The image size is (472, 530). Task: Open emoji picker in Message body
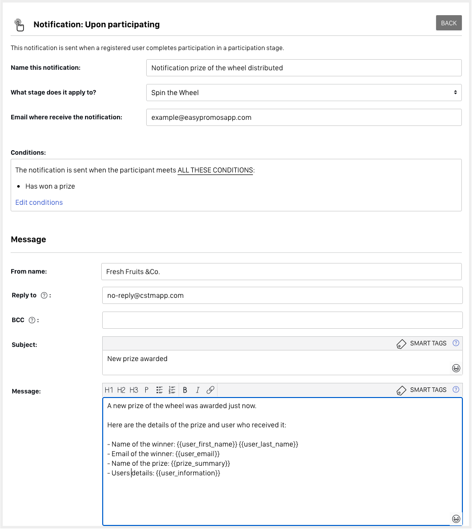tap(456, 519)
